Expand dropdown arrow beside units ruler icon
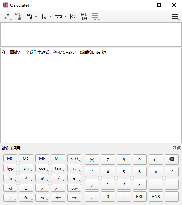 66,16
